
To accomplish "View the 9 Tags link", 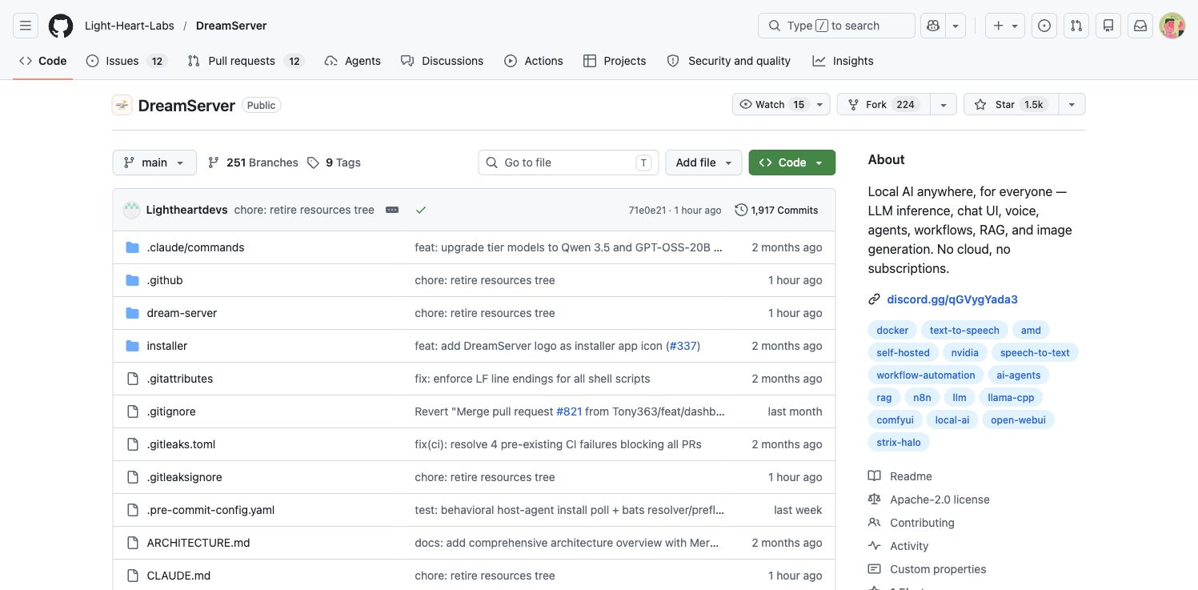I will (x=334, y=163).
